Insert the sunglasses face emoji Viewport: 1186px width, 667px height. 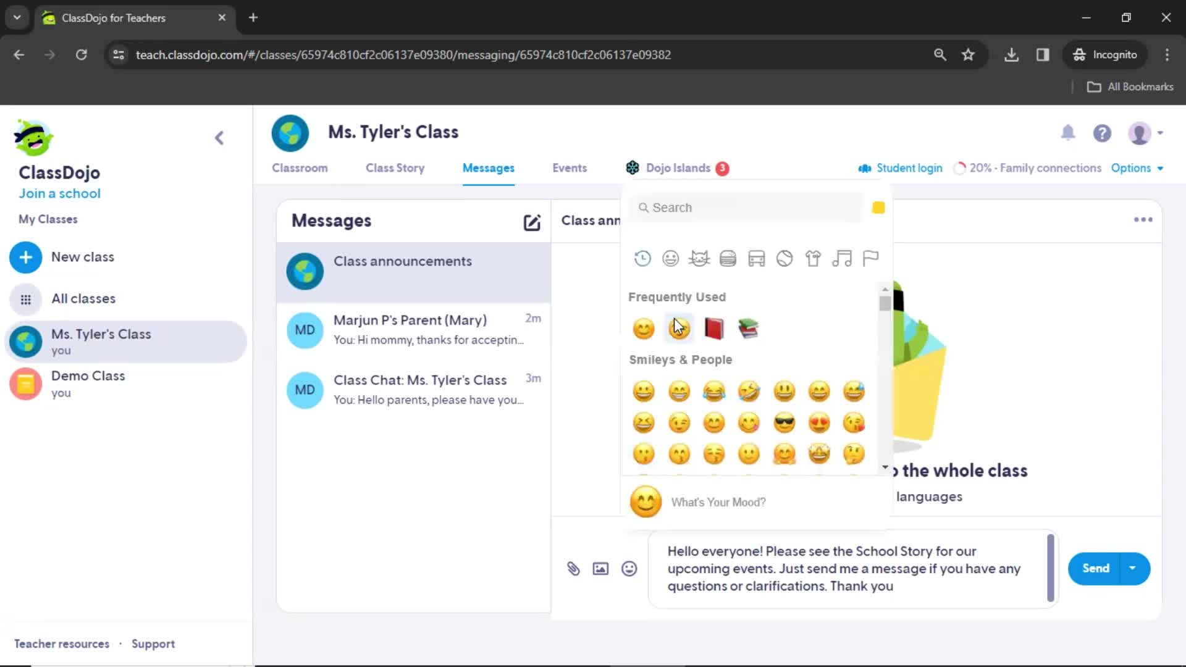pos(784,423)
